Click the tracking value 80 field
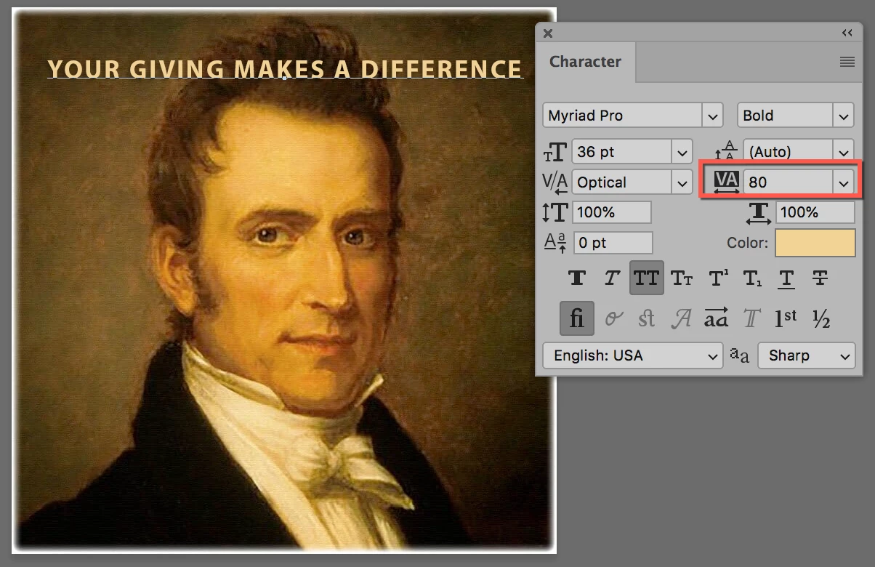The width and height of the screenshot is (875, 567). (x=788, y=182)
